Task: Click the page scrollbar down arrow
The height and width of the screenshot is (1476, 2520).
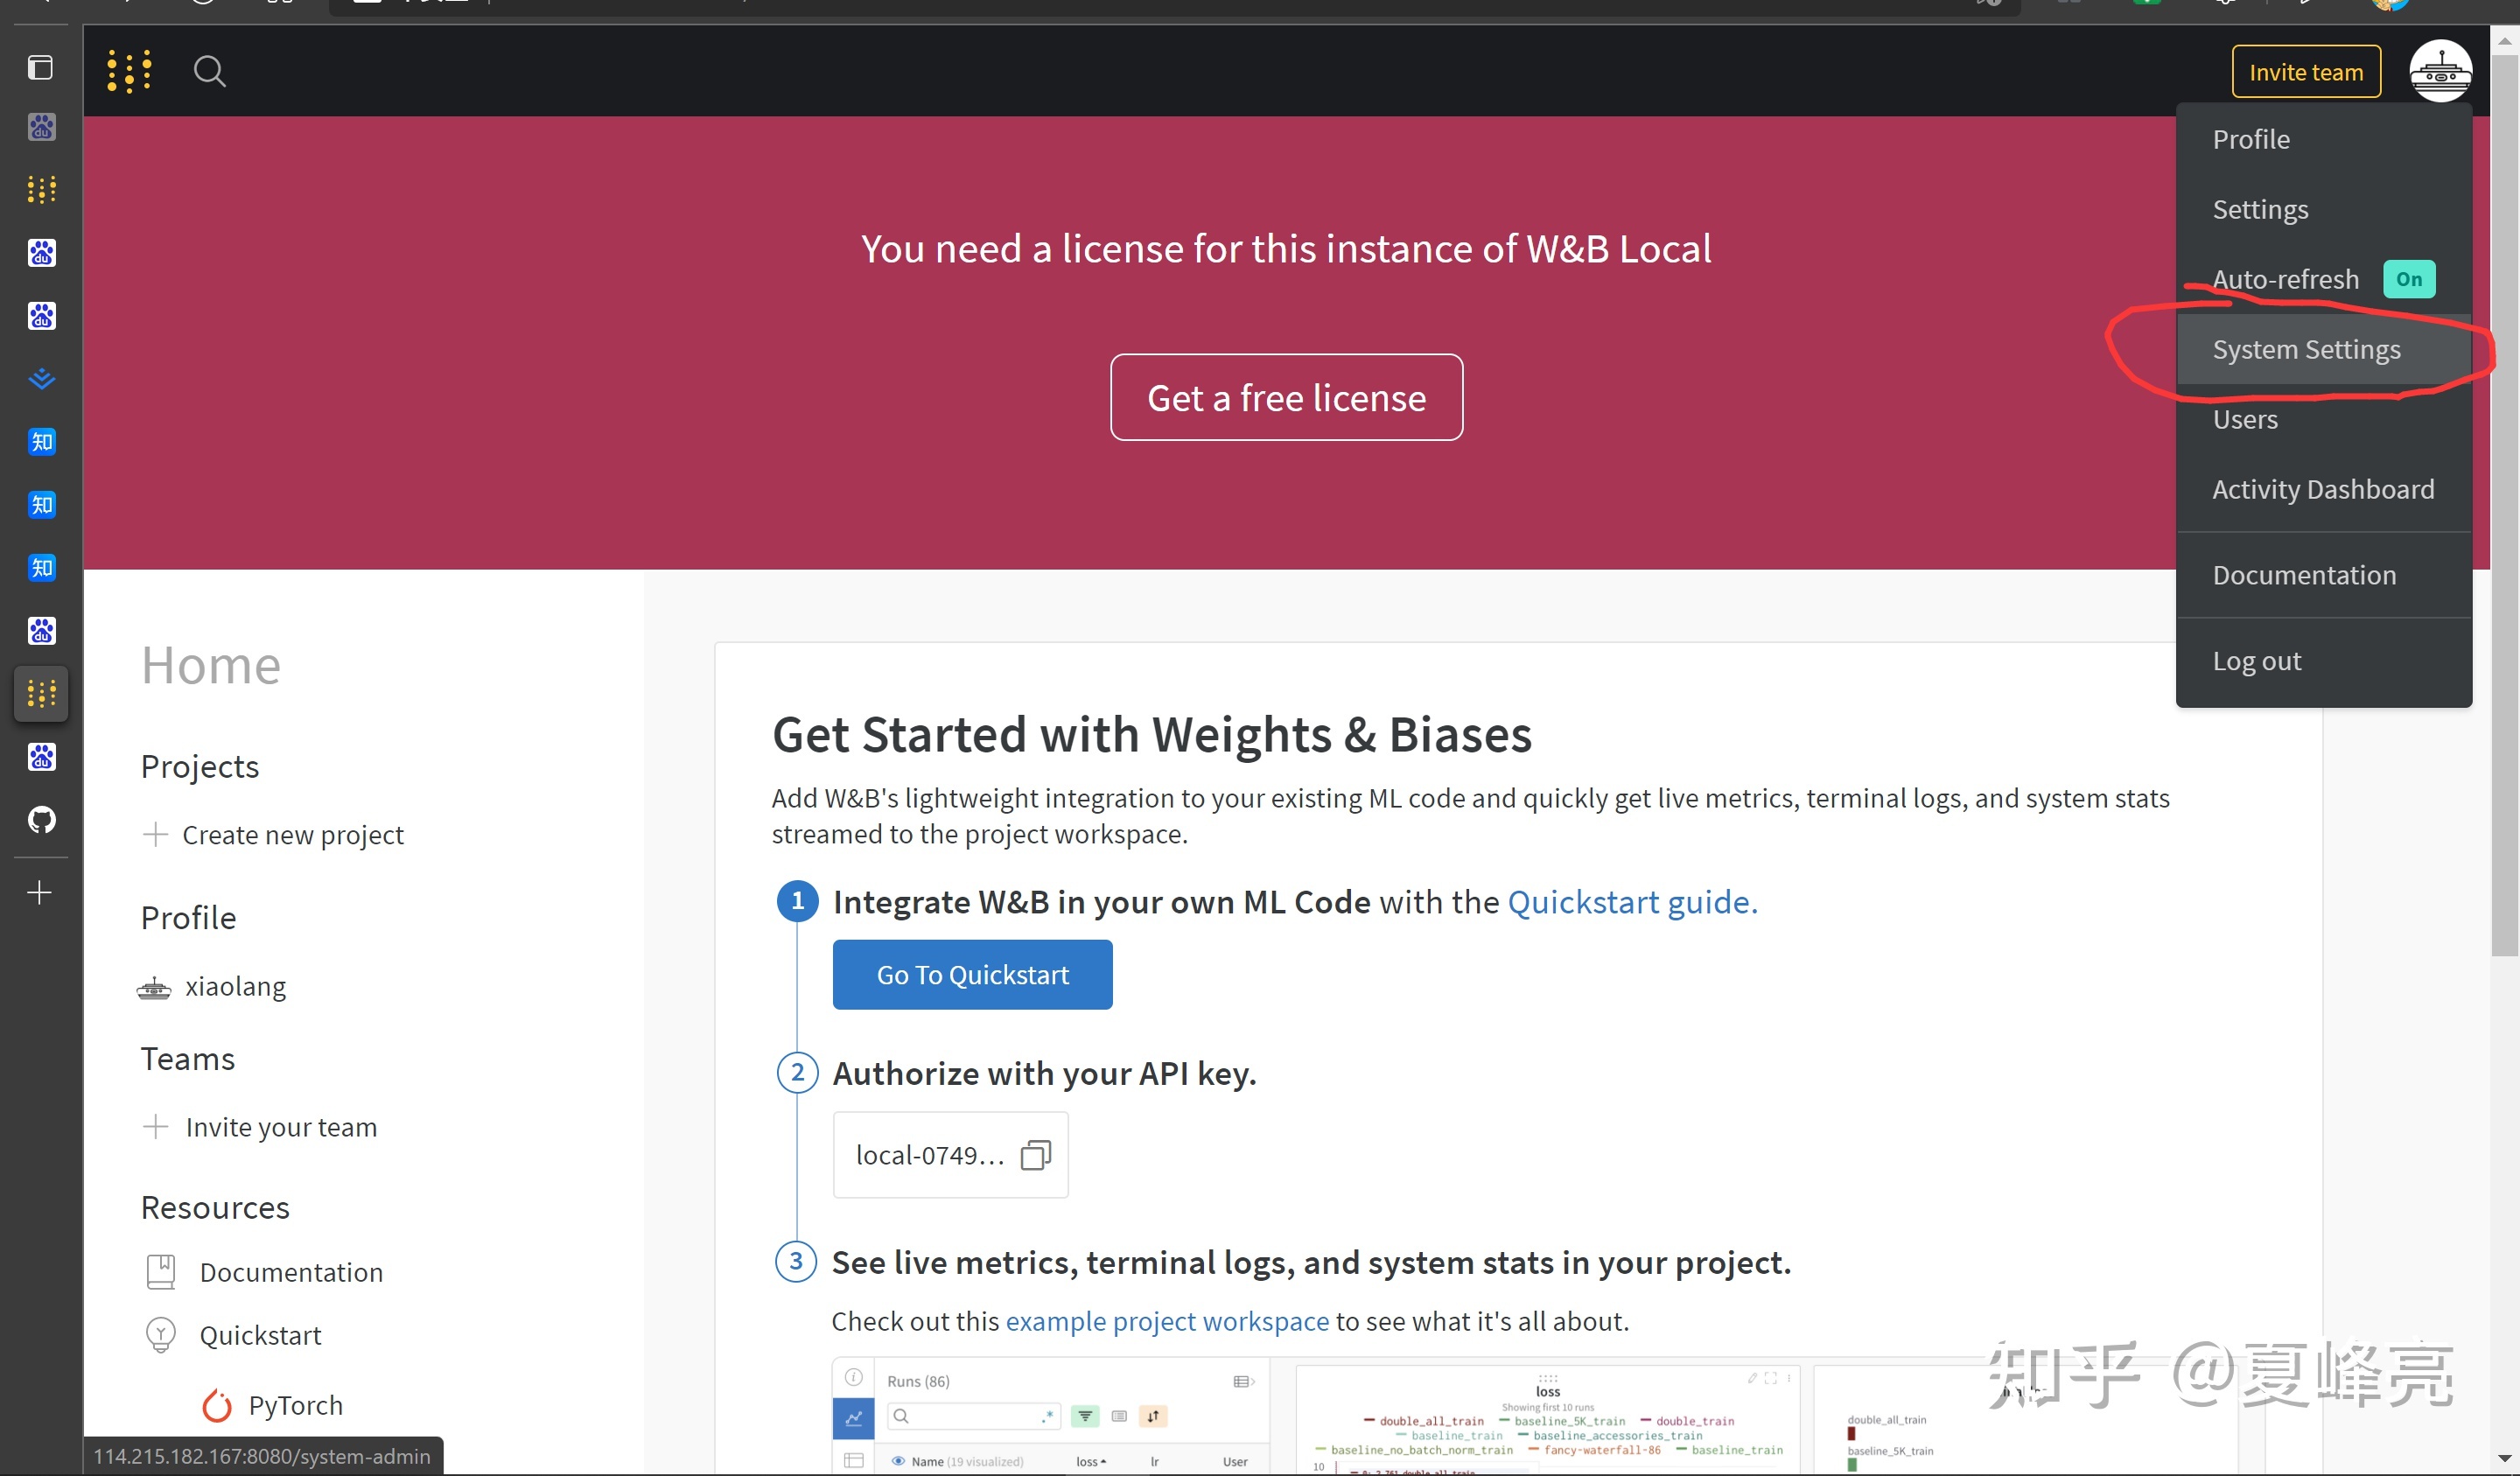Action: pyautogui.click(x=2505, y=1459)
